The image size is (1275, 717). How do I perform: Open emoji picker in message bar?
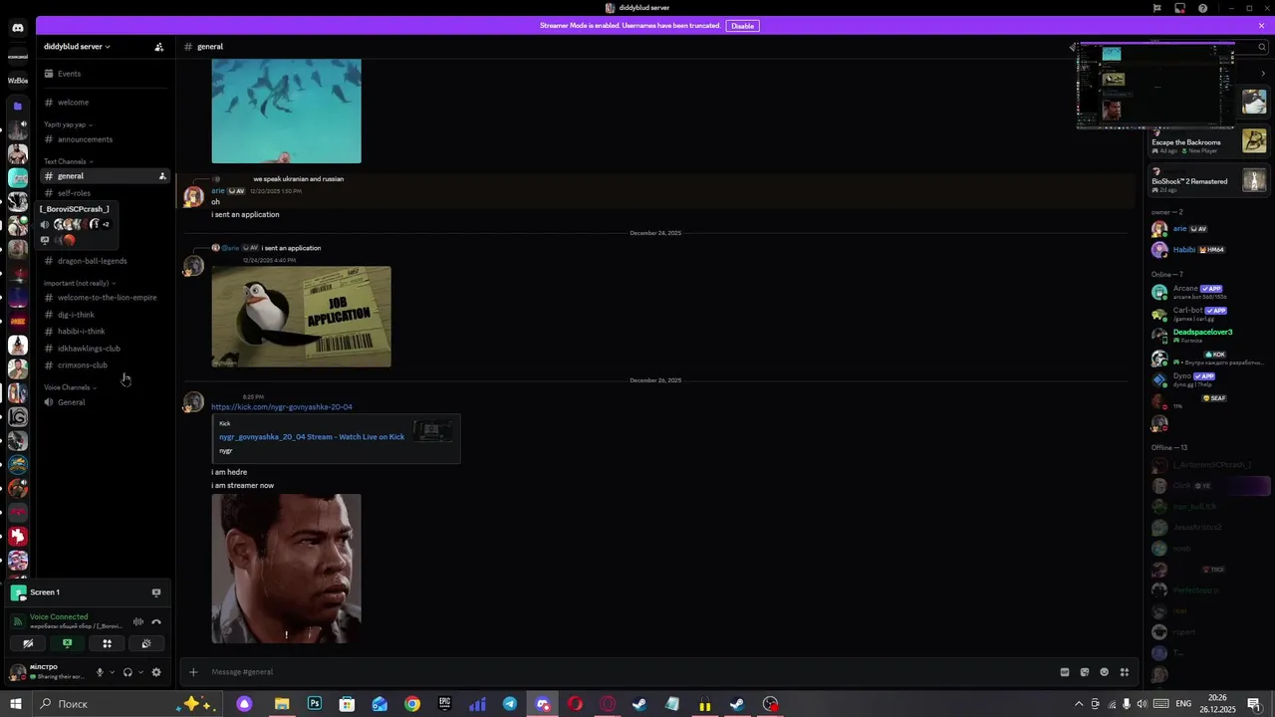click(1104, 672)
